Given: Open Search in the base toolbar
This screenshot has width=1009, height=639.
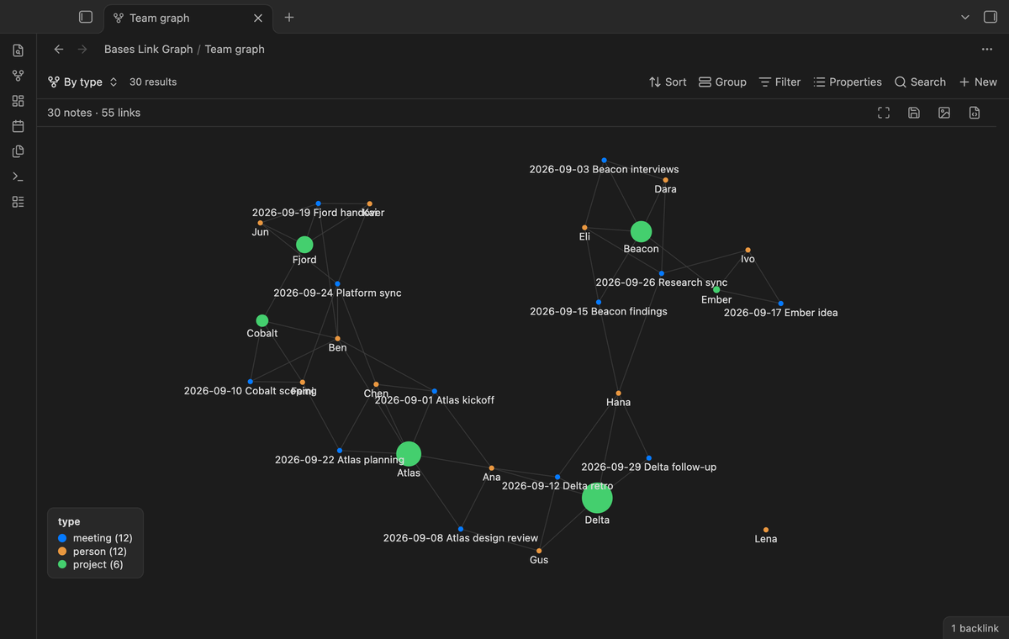Looking at the screenshot, I should 920,82.
